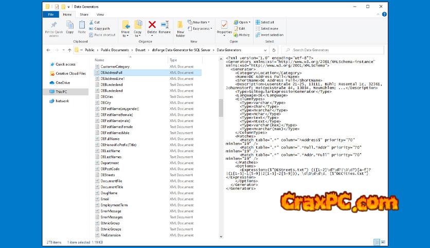Click Select all in the Select group
The width and height of the screenshot is (430, 248).
pos(267,22)
